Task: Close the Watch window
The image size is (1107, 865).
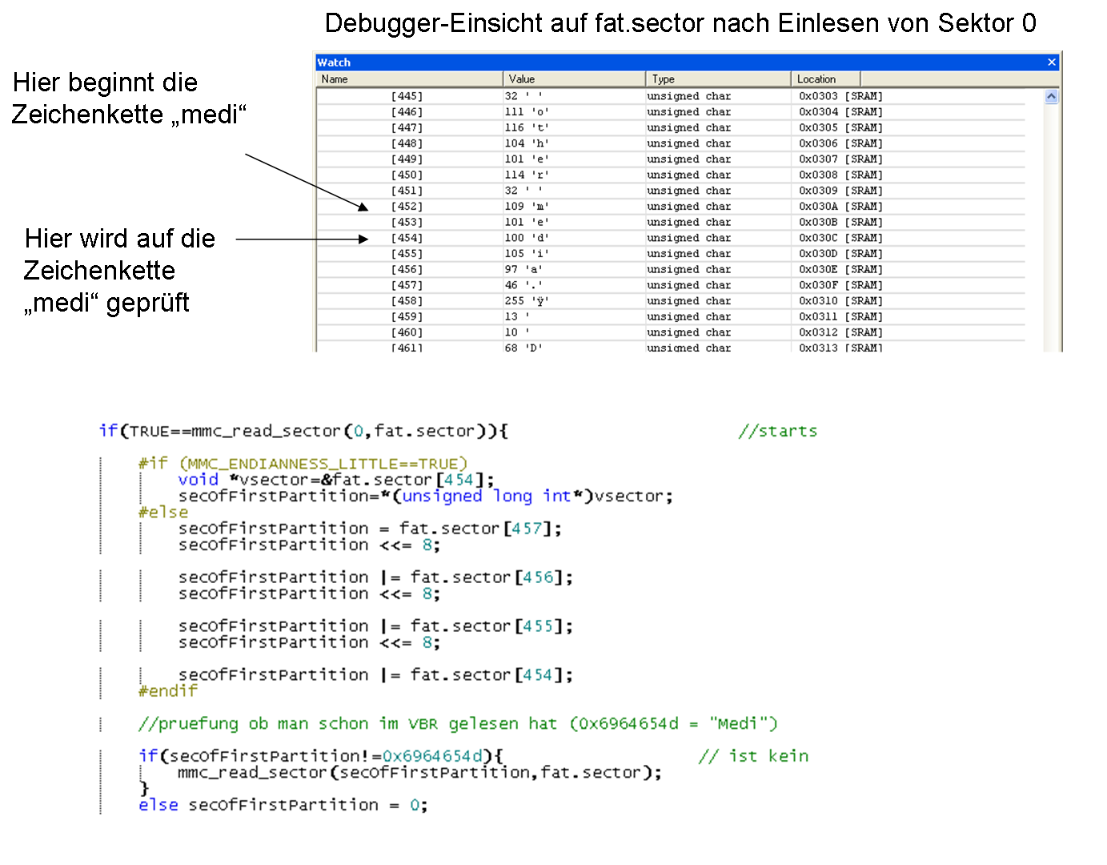Action: point(1051,62)
